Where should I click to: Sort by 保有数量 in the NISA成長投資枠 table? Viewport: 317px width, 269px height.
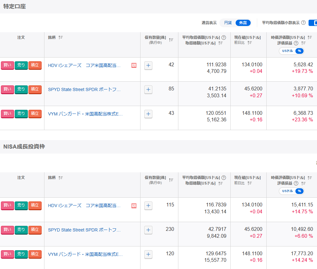[x=171, y=180]
